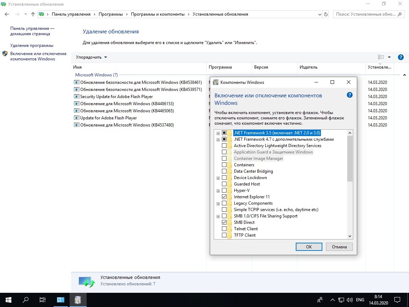Open Панель управления — домашняя страница link
This screenshot has height=307, width=409.
click(x=32, y=31)
